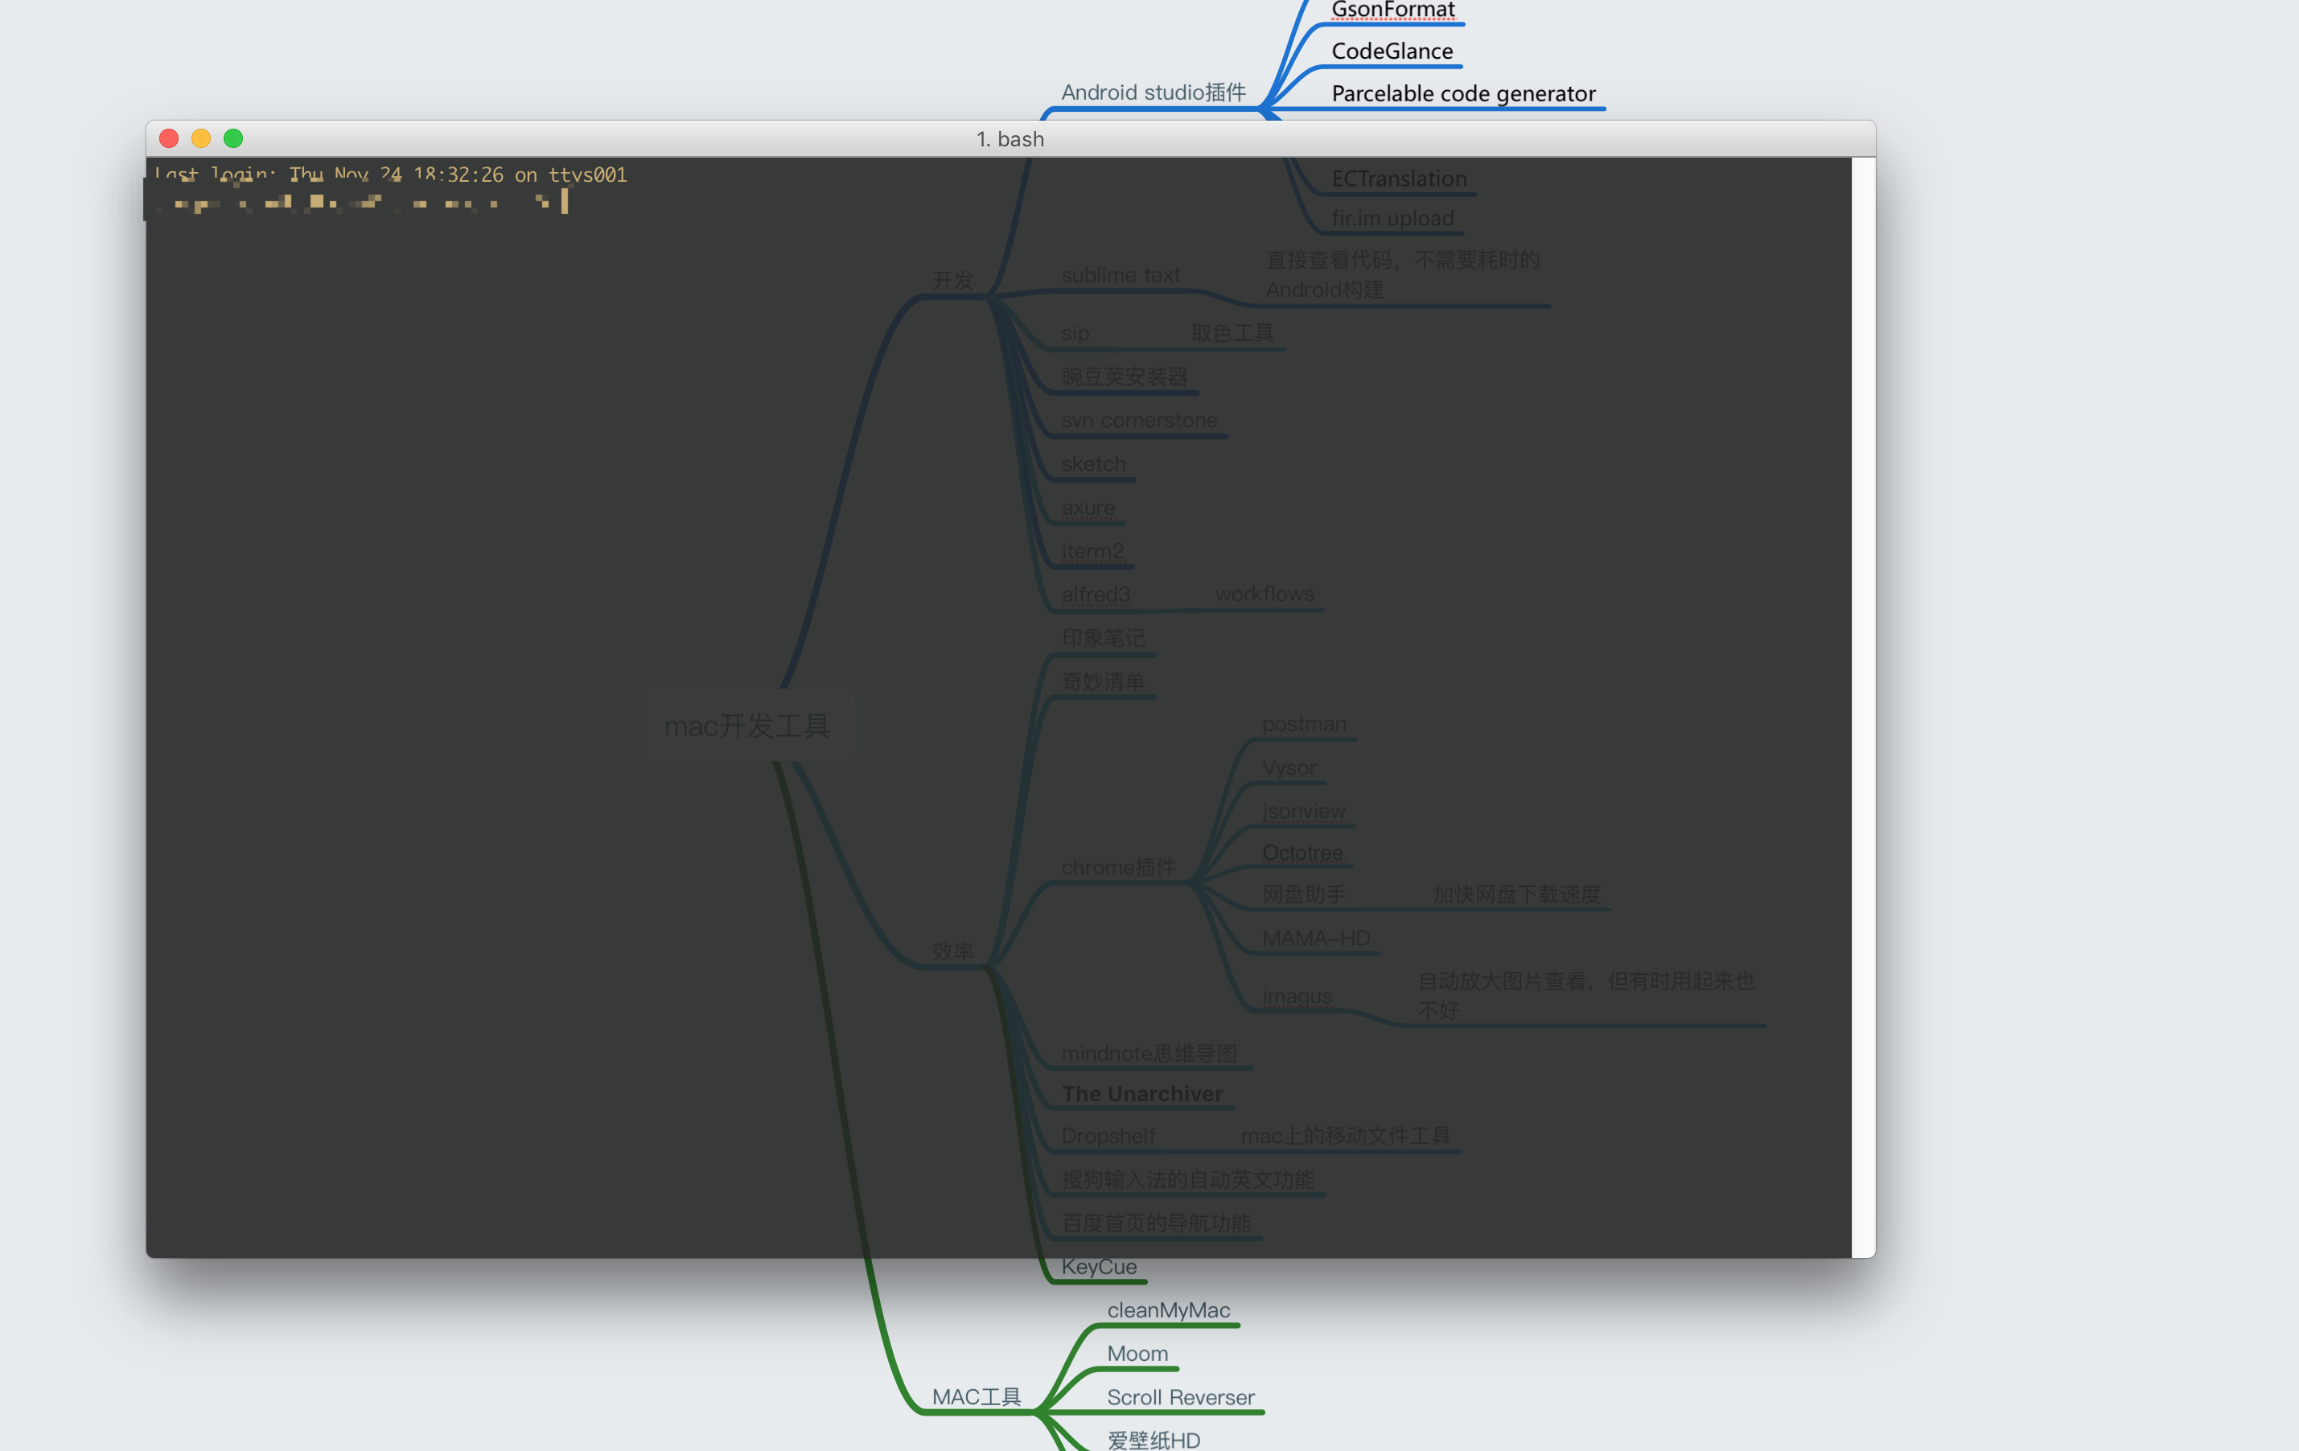Select the dimmed sip node
This screenshot has width=2299, height=1451.
click(x=1075, y=333)
